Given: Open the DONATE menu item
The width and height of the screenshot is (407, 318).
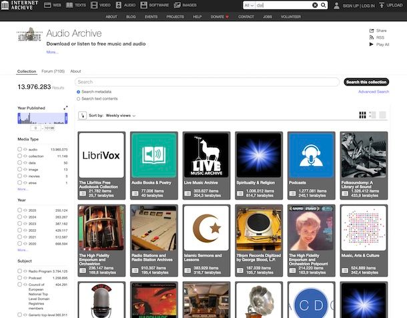Looking at the screenshot, I should (220, 17).
